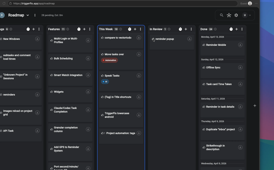Viewport: 274px width, 170px height.
Task: Start timer for Done column
Action: [x=231, y=29]
